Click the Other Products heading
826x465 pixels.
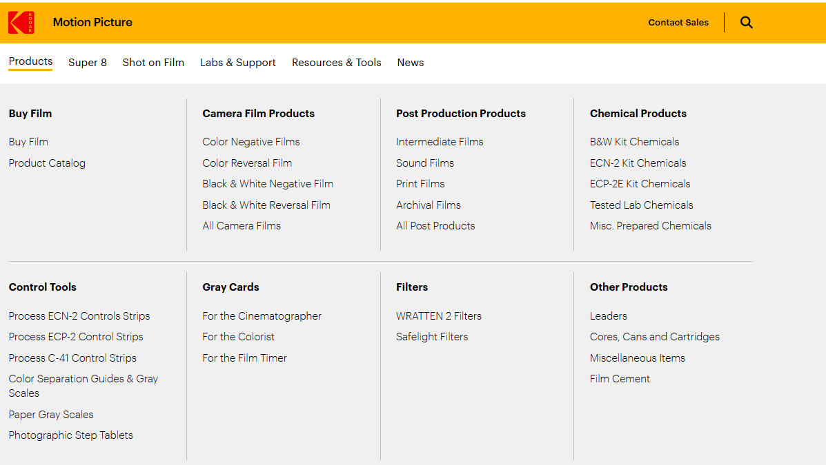(x=629, y=287)
